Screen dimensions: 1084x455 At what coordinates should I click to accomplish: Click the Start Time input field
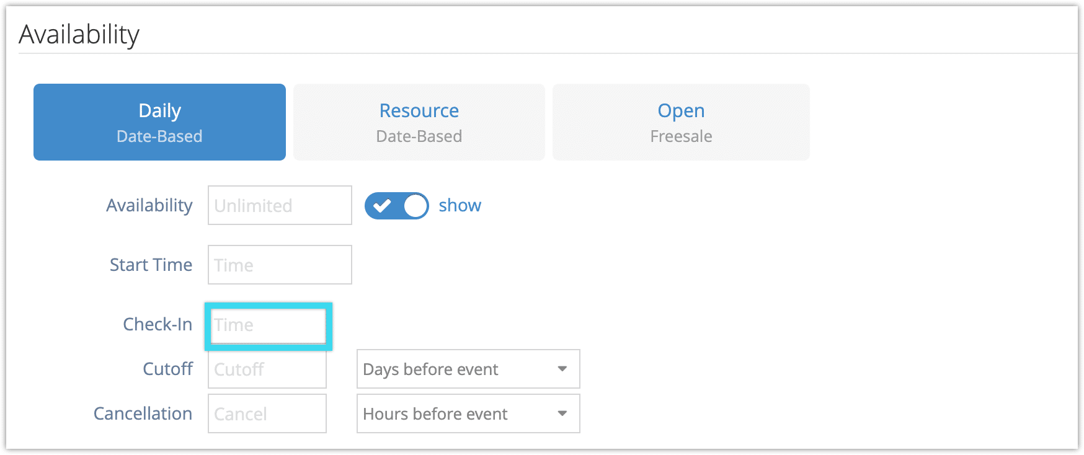[280, 265]
